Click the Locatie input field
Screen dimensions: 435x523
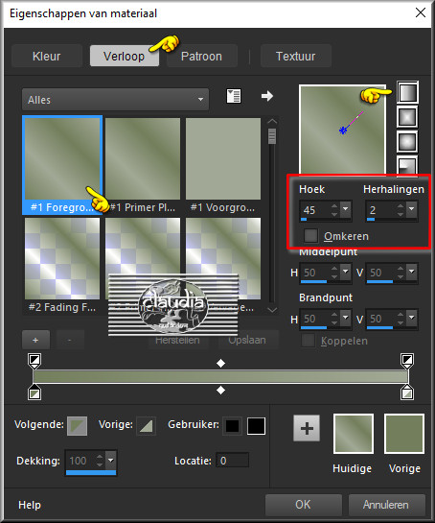[x=232, y=461]
